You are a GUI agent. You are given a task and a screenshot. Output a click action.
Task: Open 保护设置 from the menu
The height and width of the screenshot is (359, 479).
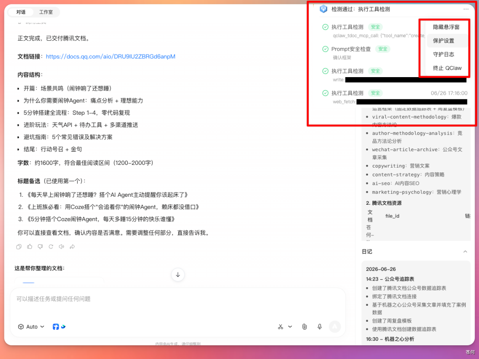(x=446, y=41)
